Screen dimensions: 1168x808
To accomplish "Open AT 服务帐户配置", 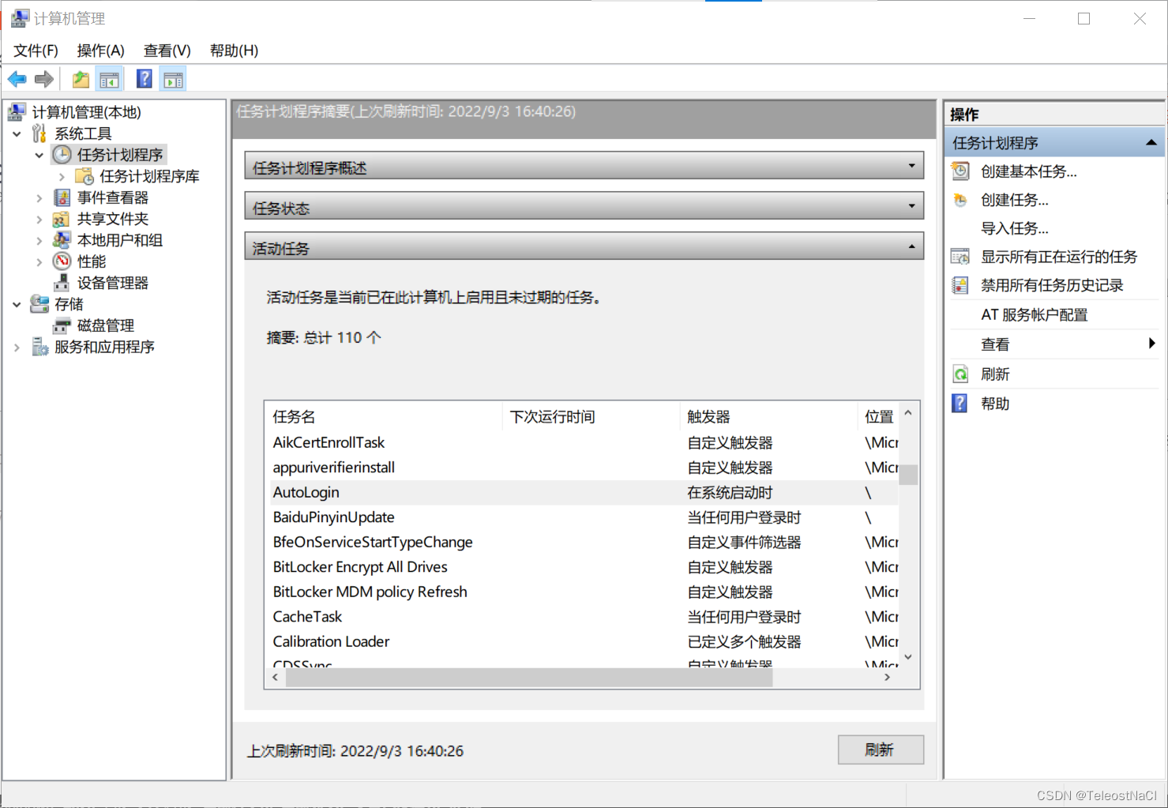I will click(1035, 314).
